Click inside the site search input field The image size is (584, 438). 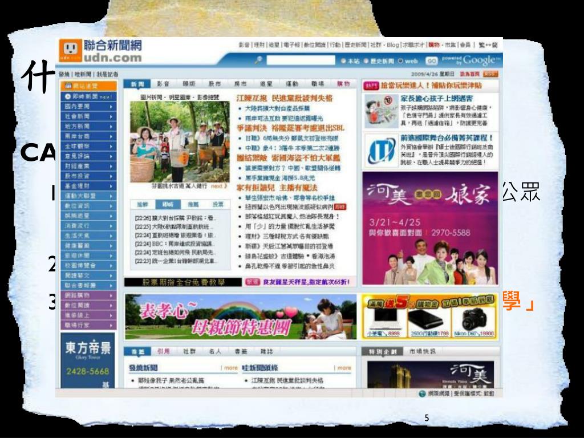click(301, 60)
